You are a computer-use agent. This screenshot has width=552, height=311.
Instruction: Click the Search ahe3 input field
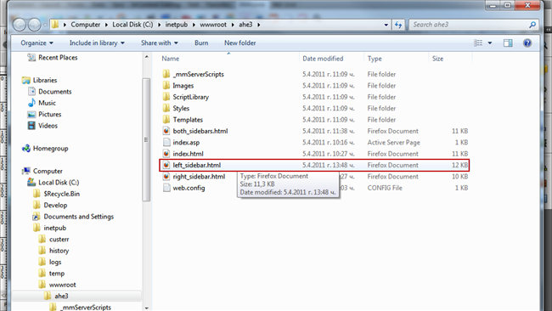coord(470,25)
